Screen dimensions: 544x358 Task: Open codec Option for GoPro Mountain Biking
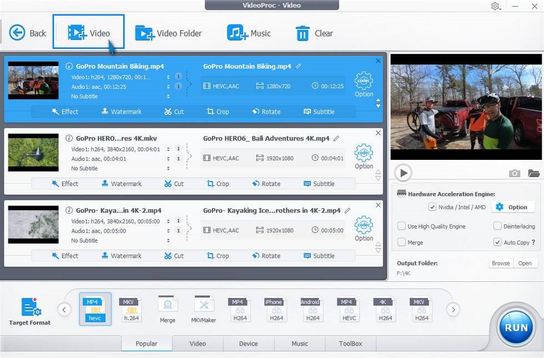click(x=364, y=84)
